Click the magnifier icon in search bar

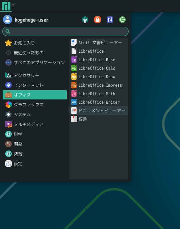(8, 31)
